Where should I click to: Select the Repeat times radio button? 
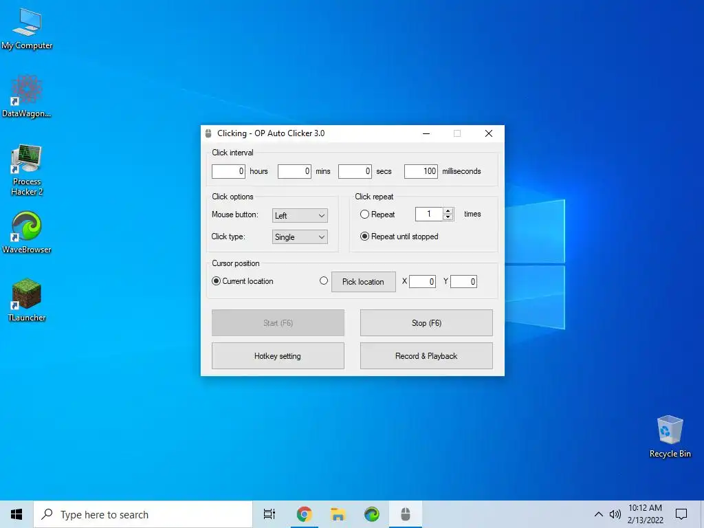pos(364,214)
